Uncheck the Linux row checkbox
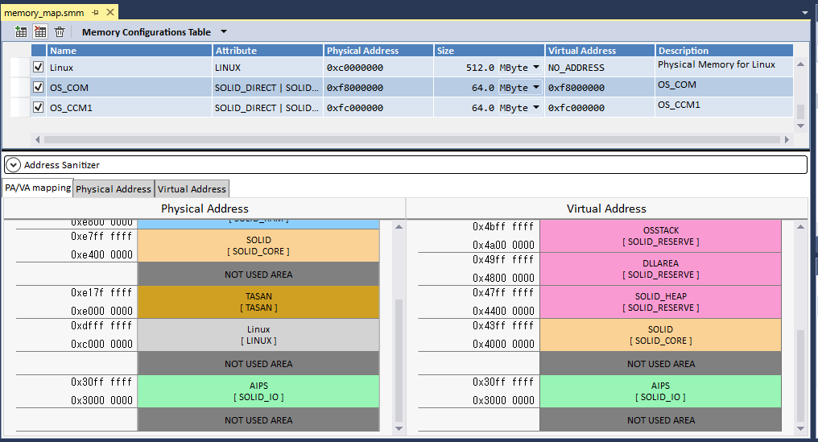This screenshot has width=818, height=442. tap(38, 68)
